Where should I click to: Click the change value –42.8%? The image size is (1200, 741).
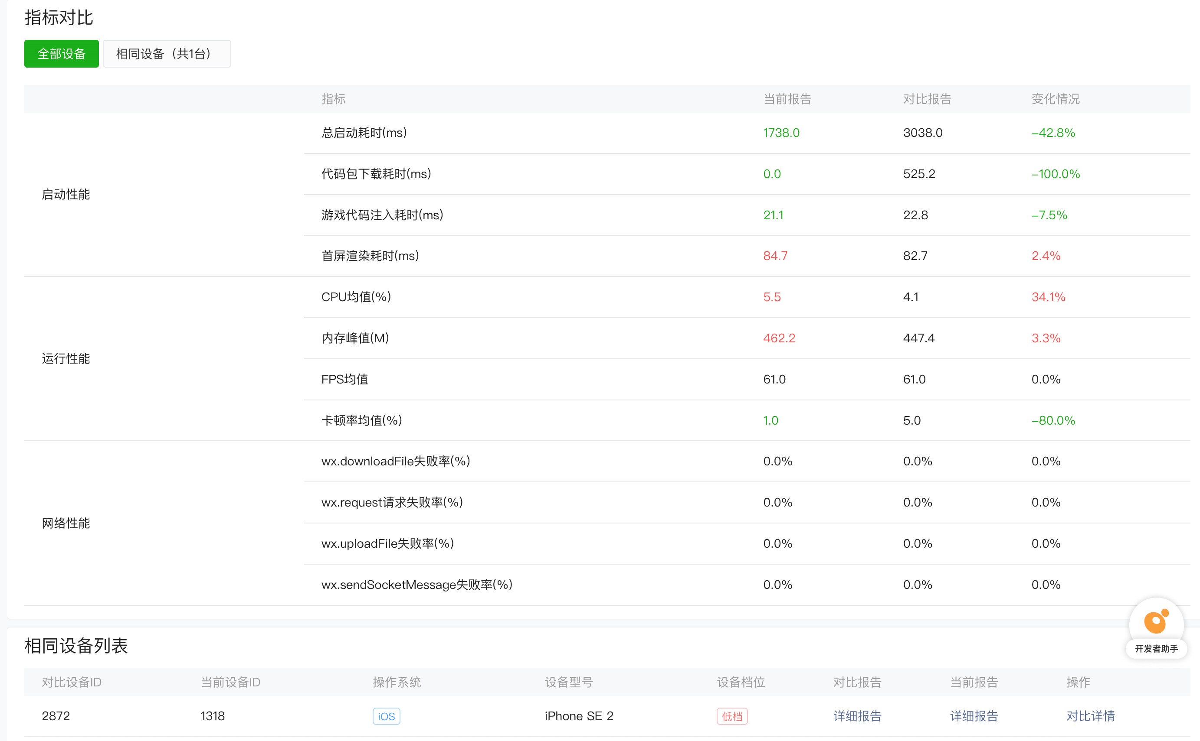point(1053,133)
